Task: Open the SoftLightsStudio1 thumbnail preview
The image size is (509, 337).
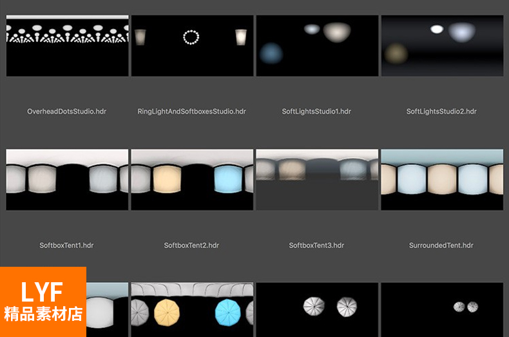Action: [x=317, y=46]
